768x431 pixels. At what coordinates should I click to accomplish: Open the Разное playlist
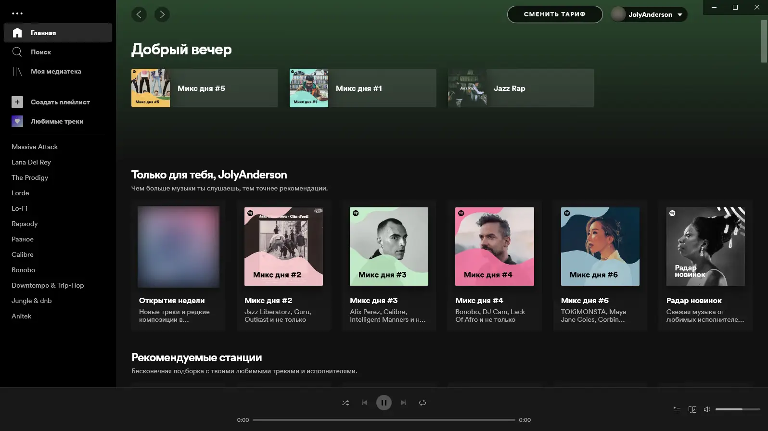coord(23,239)
